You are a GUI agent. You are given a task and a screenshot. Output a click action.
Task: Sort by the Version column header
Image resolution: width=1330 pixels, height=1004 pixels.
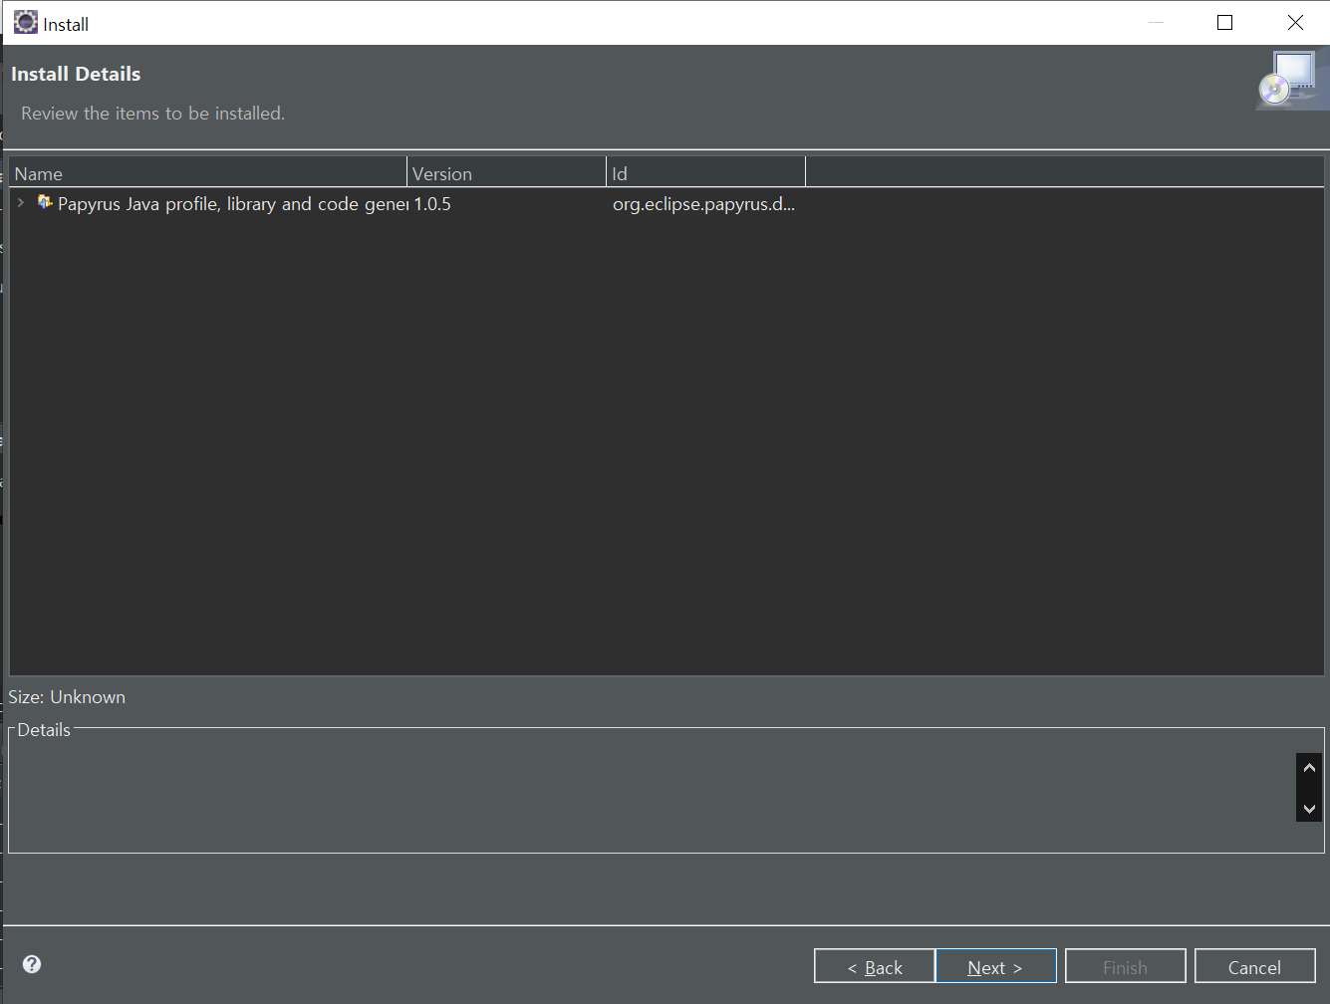507,173
